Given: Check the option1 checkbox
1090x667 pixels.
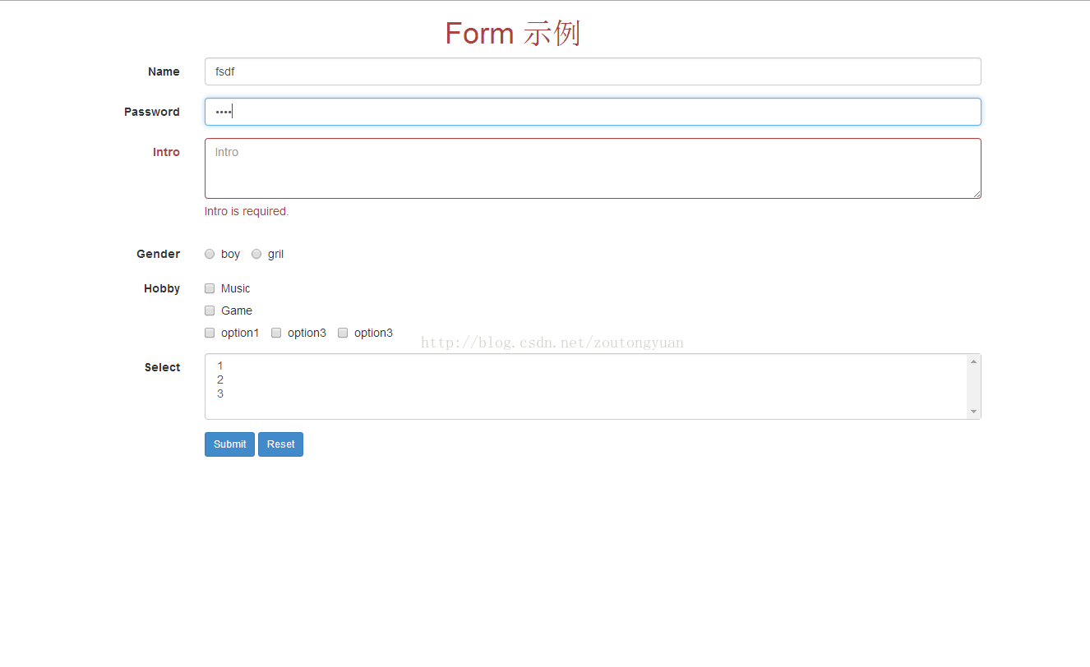Looking at the screenshot, I should click(210, 333).
